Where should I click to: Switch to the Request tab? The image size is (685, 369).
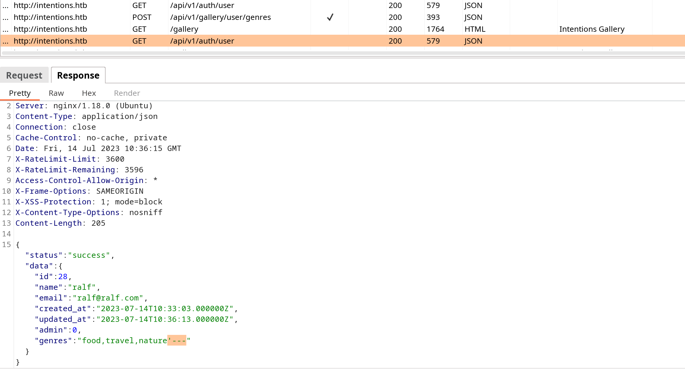tap(24, 75)
